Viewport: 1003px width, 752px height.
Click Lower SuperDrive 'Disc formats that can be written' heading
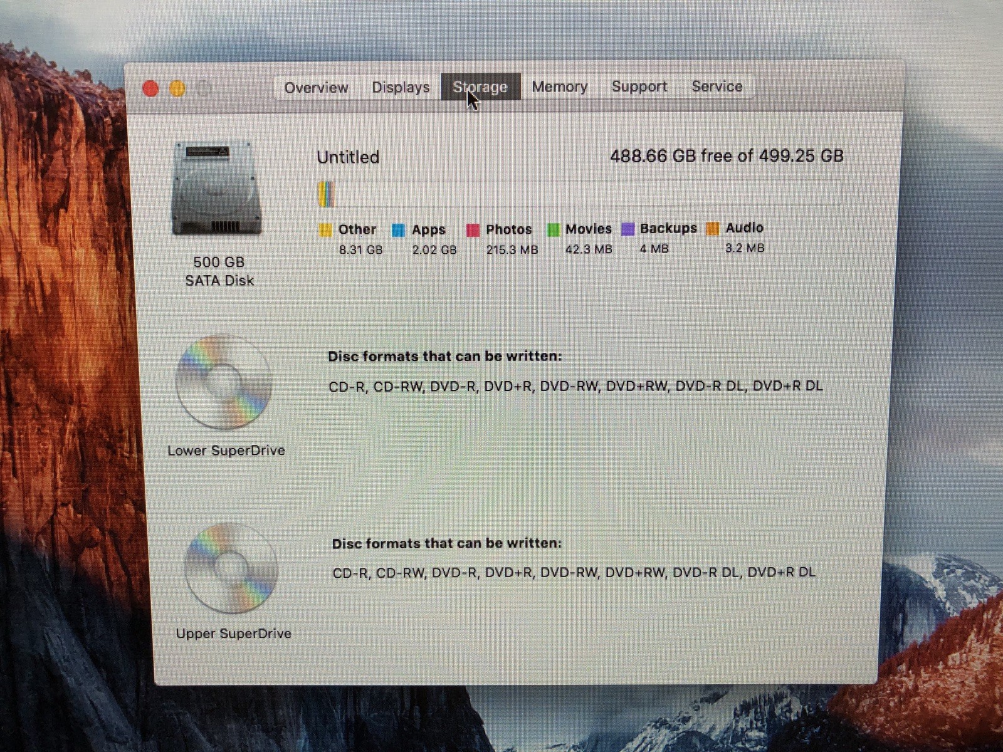pos(445,356)
